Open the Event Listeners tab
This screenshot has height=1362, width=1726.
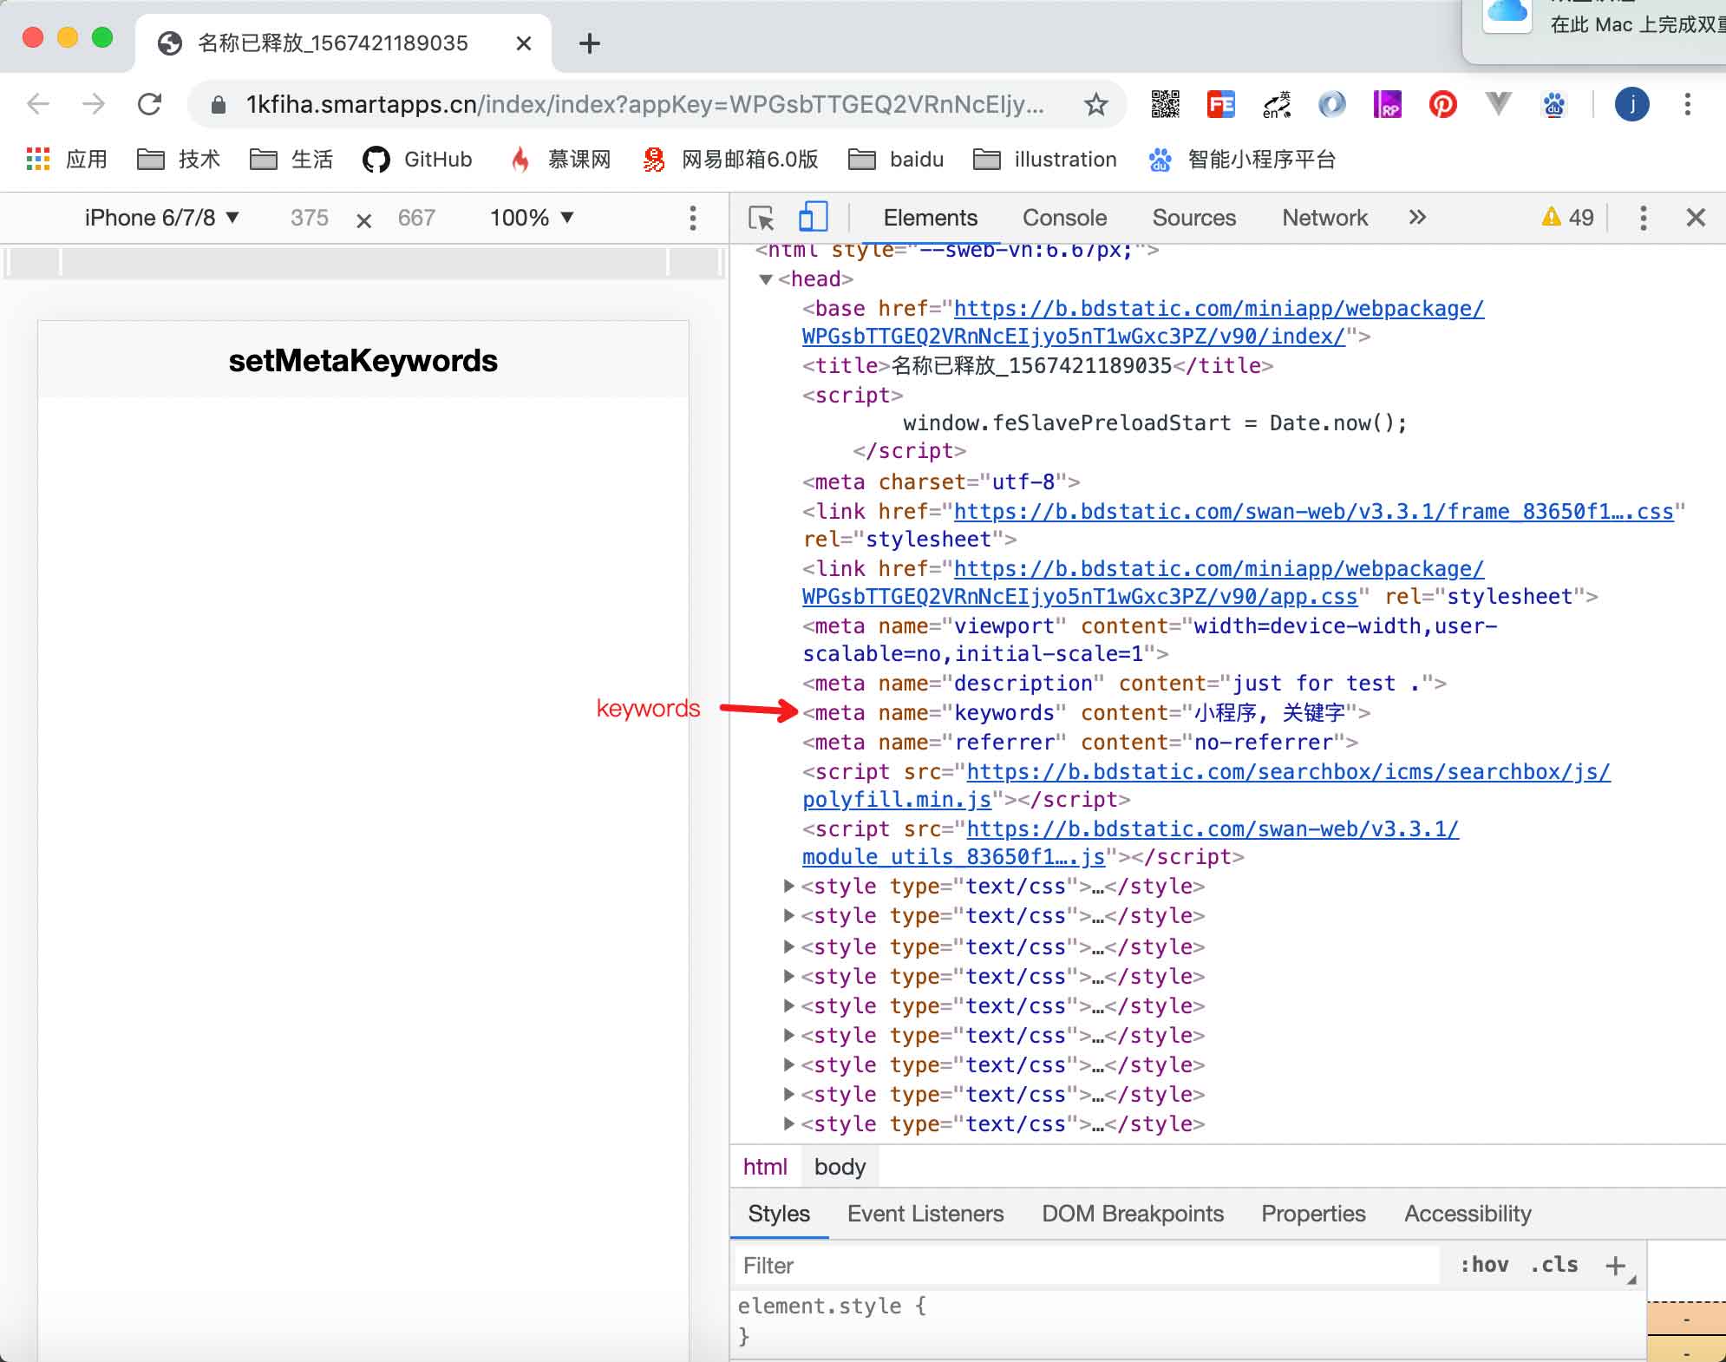tap(925, 1214)
